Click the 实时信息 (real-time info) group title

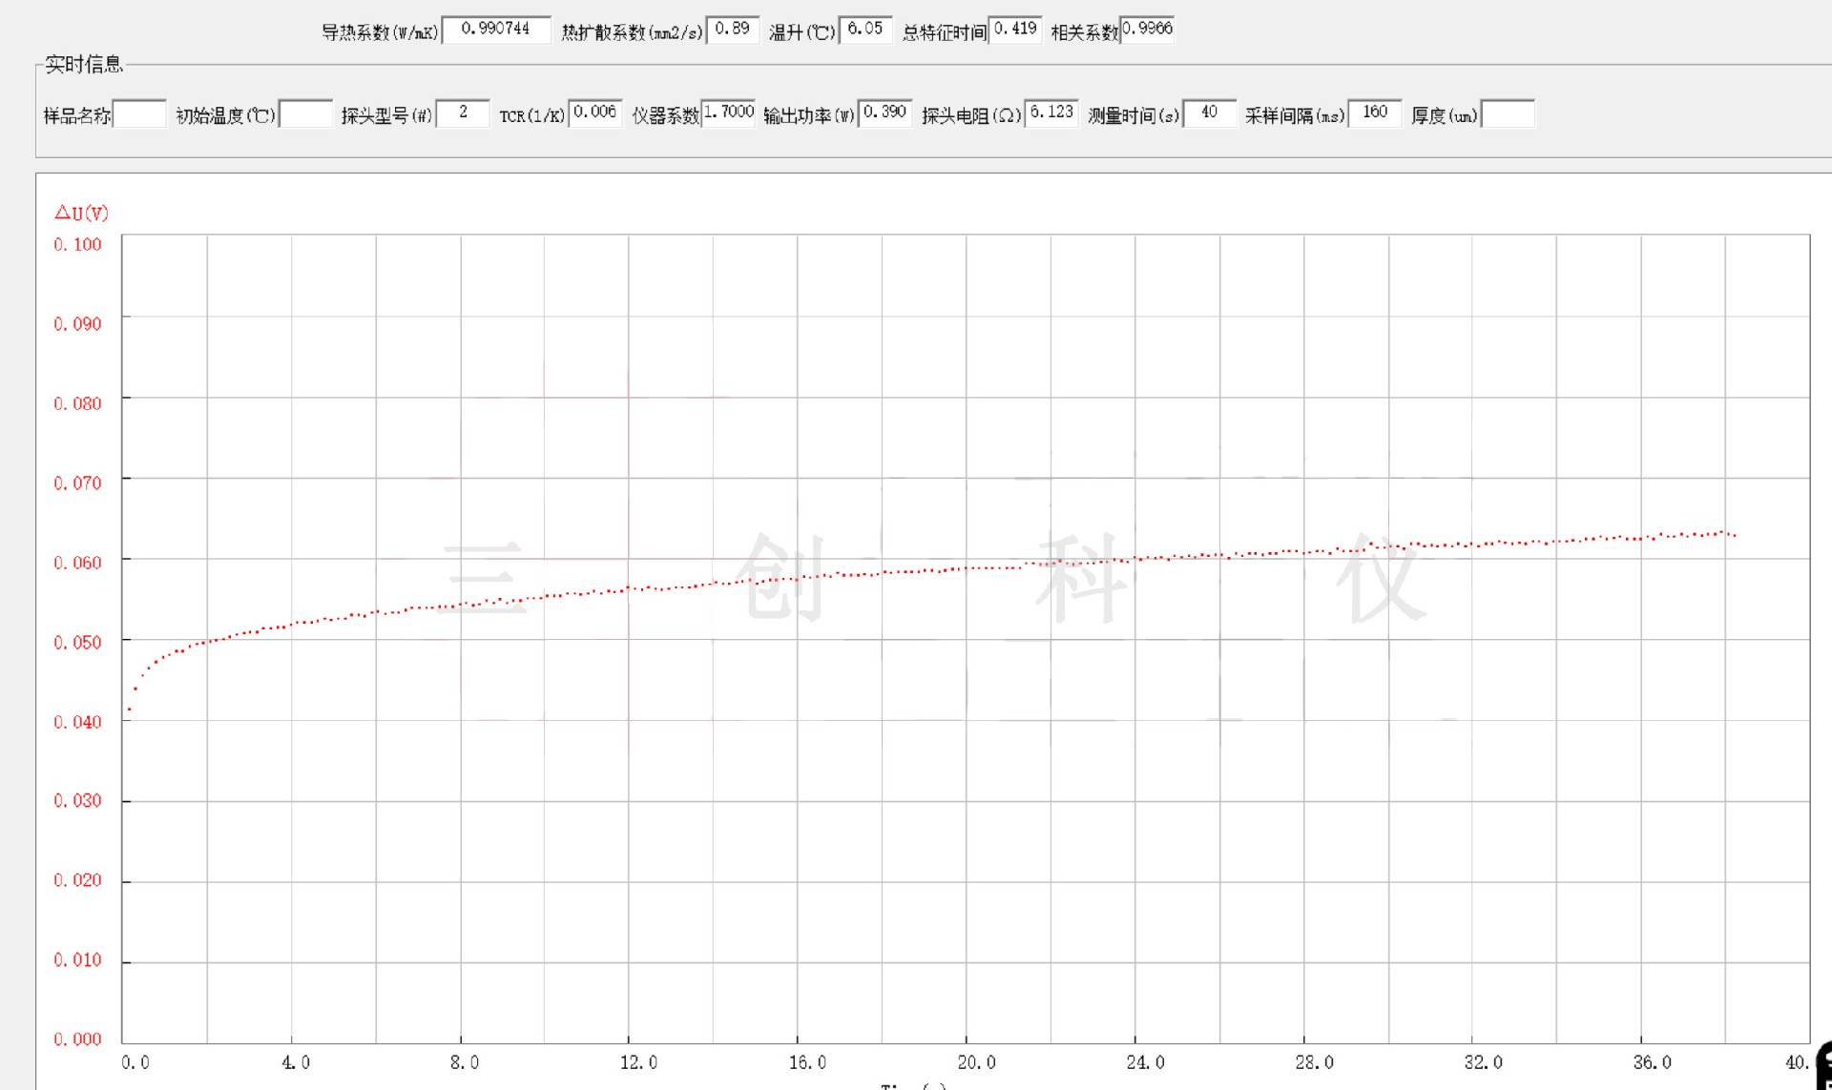84,64
